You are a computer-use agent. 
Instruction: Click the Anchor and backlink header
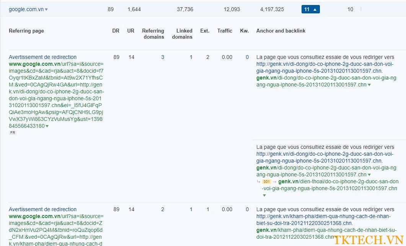tap(280, 31)
